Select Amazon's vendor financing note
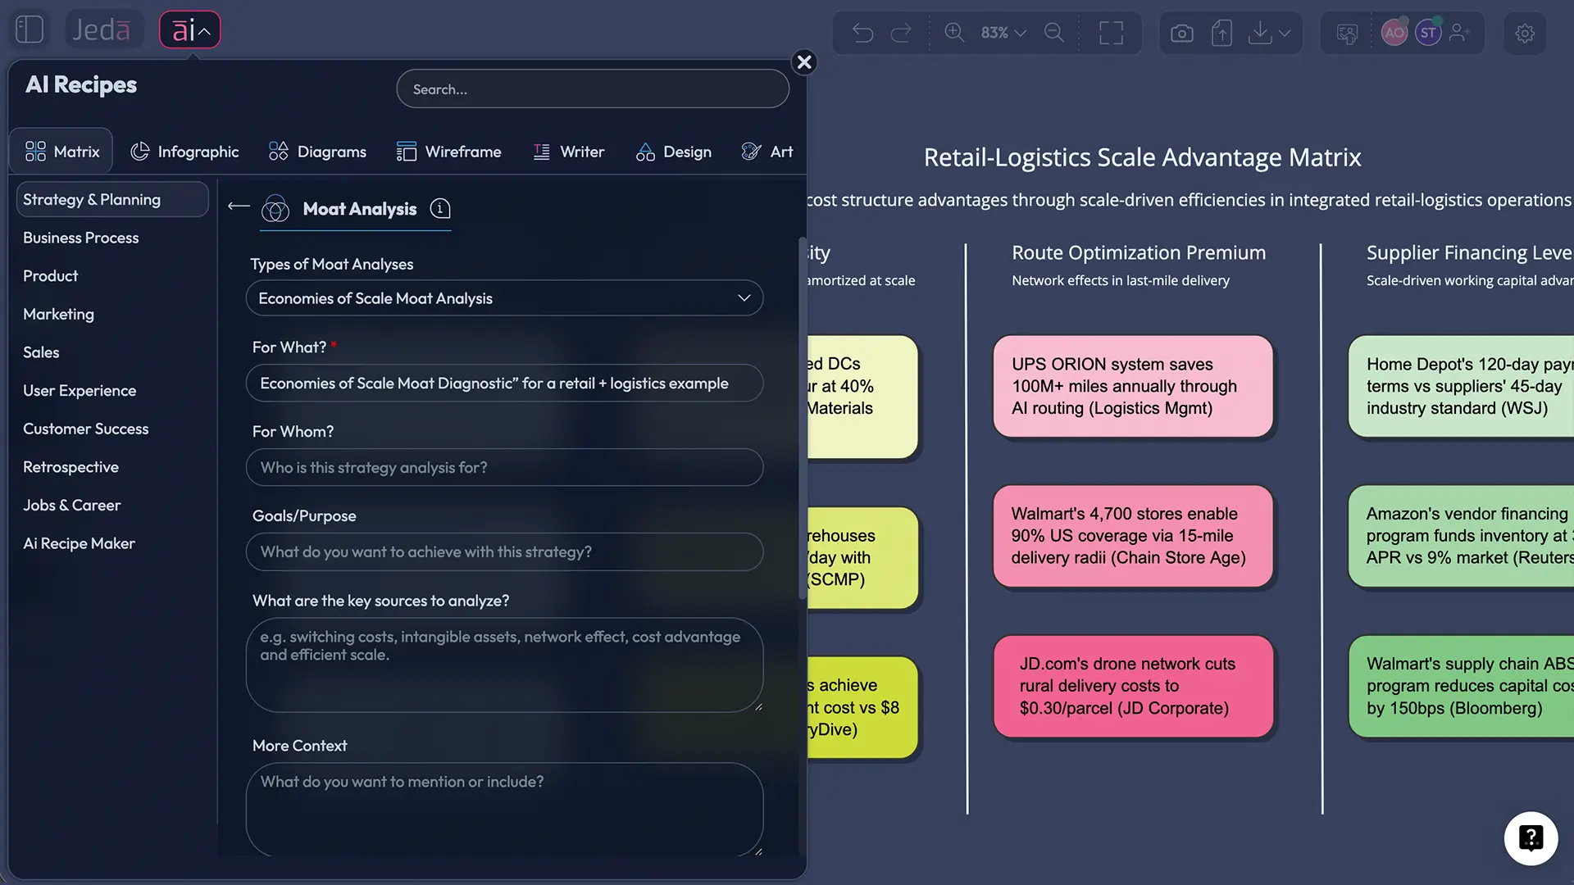Screen dimensions: 1574x885 pos(1462,536)
